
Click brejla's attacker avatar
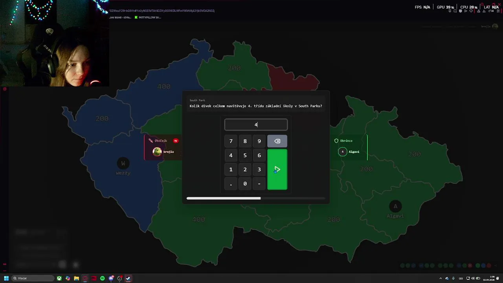(x=157, y=152)
